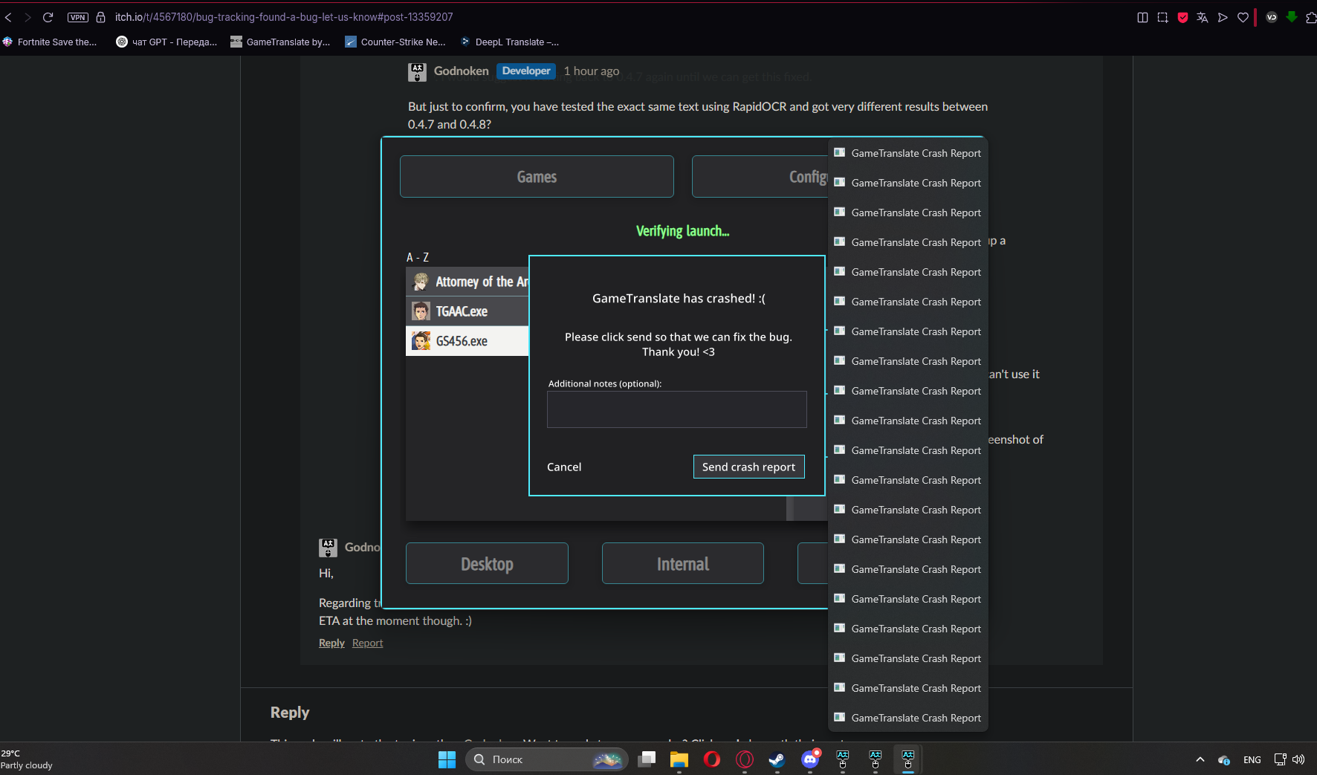The width and height of the screenshot is (1317, 775).
Task: Open File Explorer from the taskbar
Action: pos(679,759)
